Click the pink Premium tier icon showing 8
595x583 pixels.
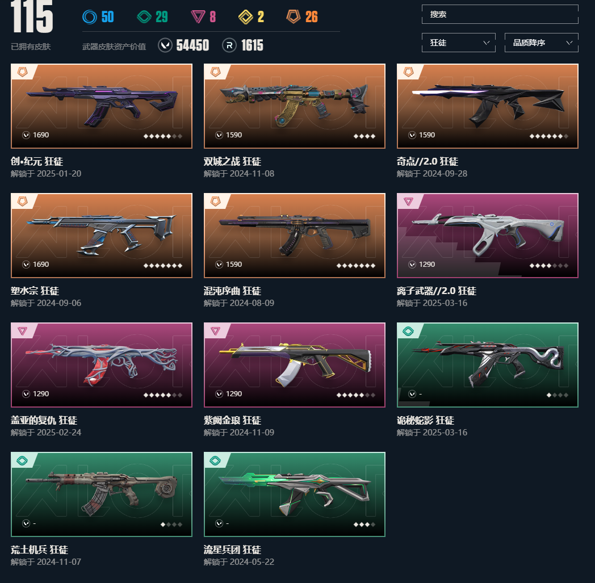198,16
